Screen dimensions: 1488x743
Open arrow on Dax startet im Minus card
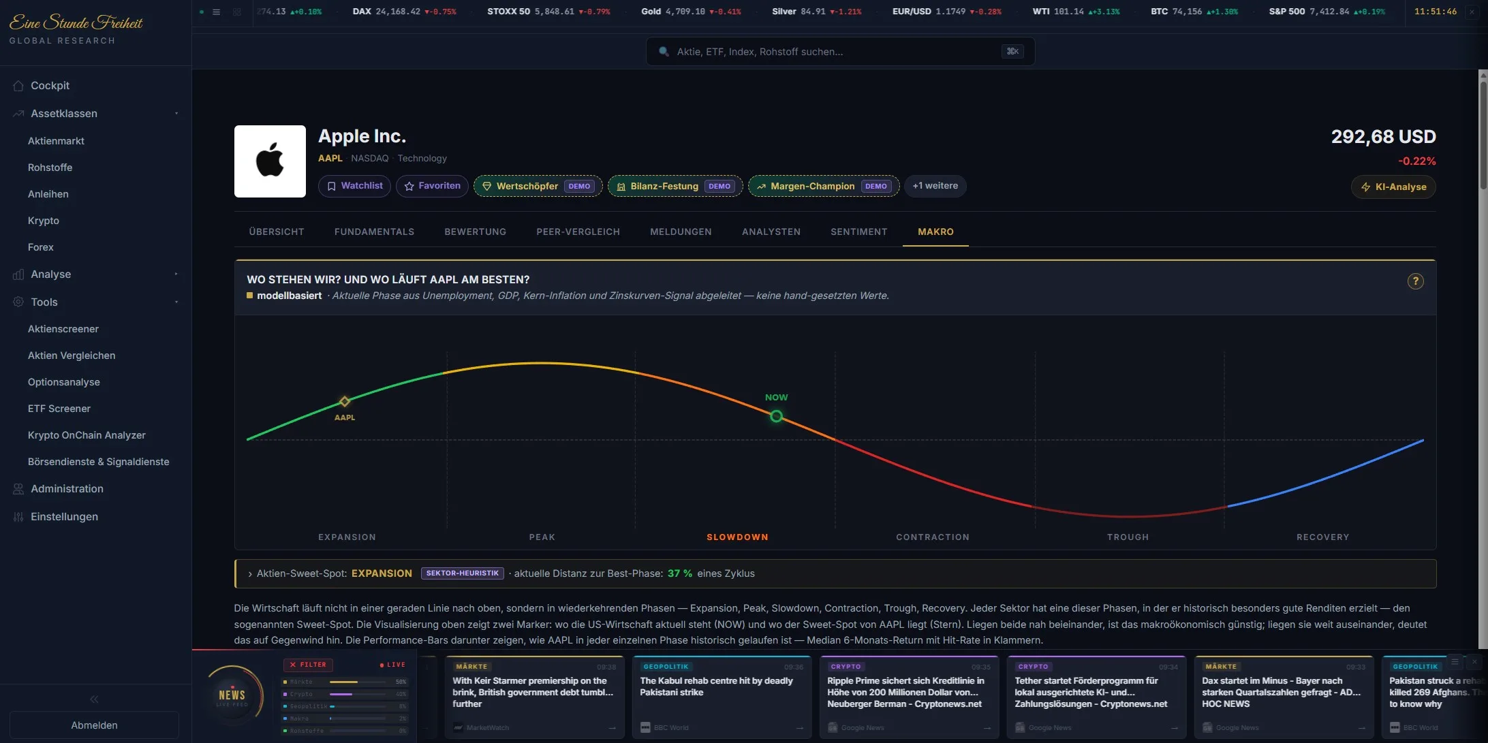click(x=1361, y=728)
